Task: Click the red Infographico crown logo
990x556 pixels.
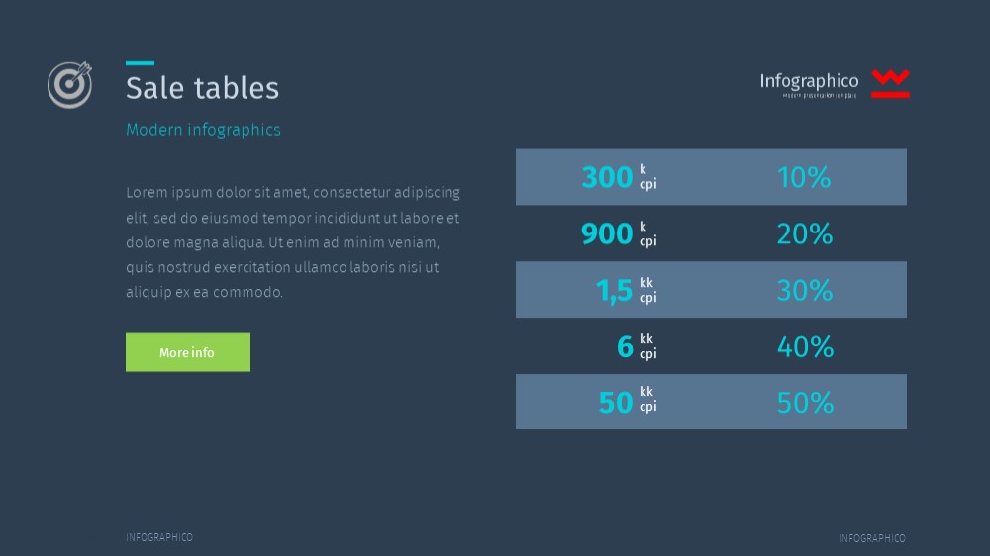Action: [890, 84]
